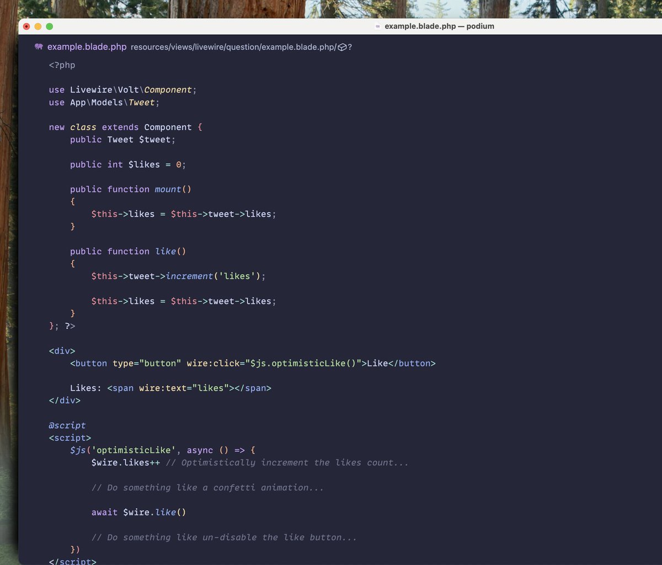Click the "@script" directive
Image resolution: width=662 pixels, height=565 pixels.
[x=67, y=425]
